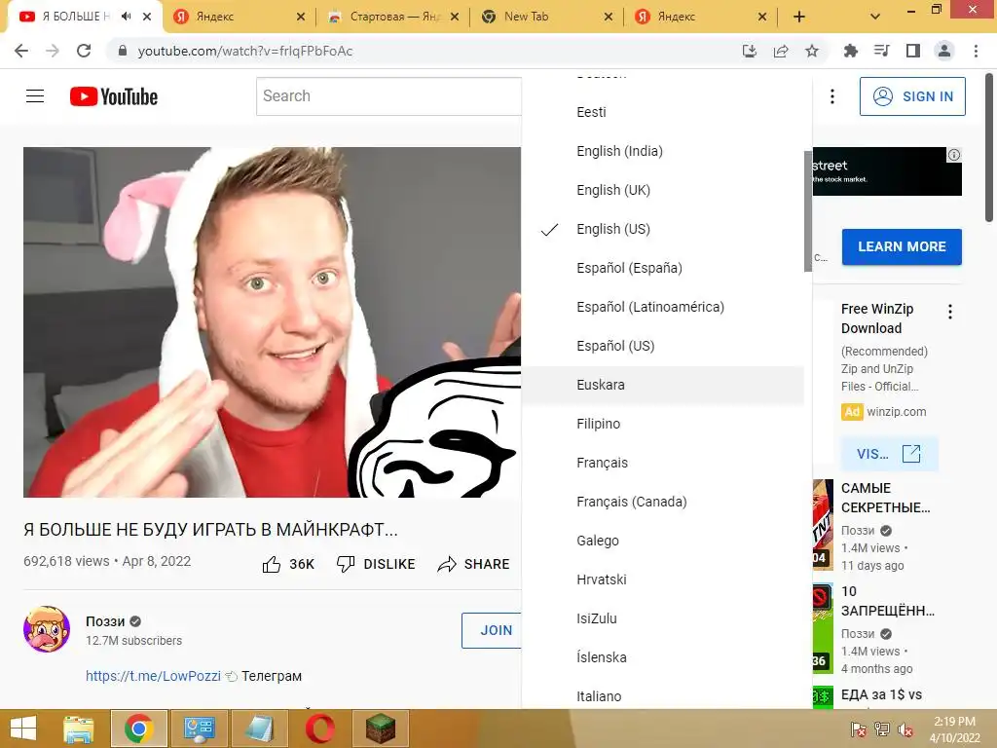The height and width of the screenshot is (748, 997).
Task: Toggle Chrome side panel icon
Action: 913,51
